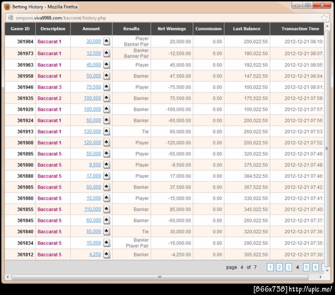Image resolution: width=335 pixels, height=295 pixels.
Task: Go to page 6 of betting history
Action: pyautogui.click(x=315, y=267)
